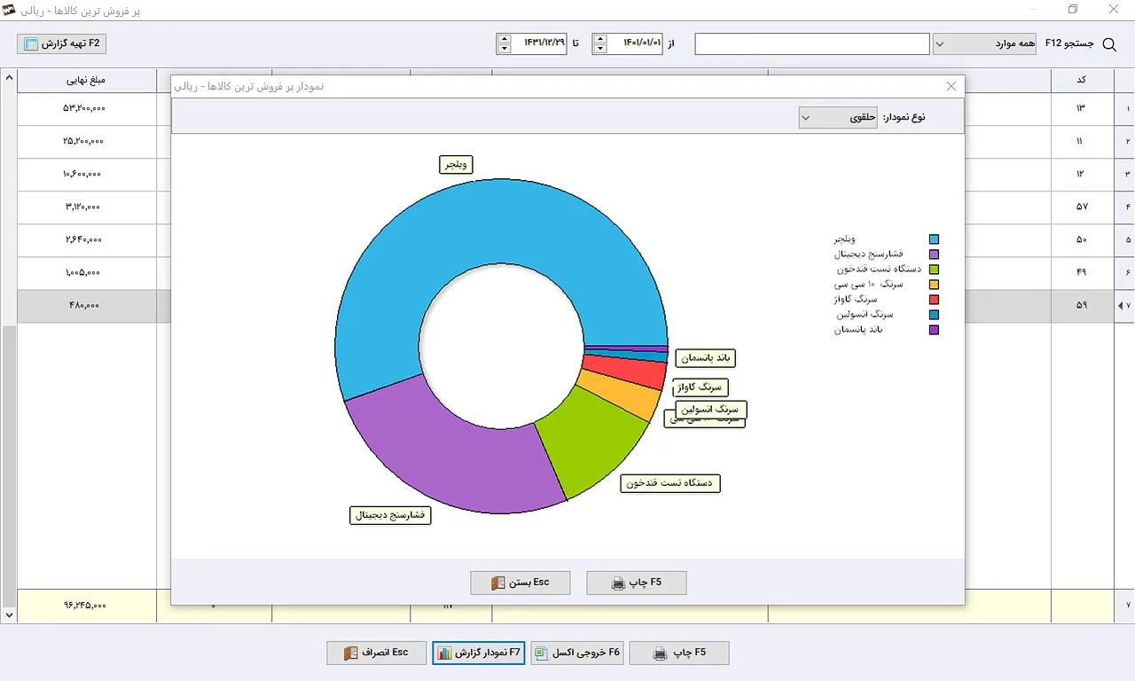Increase the از start date with up arrow
The width and height of the screenshot is (1135, 681).
tap(600, 39)
